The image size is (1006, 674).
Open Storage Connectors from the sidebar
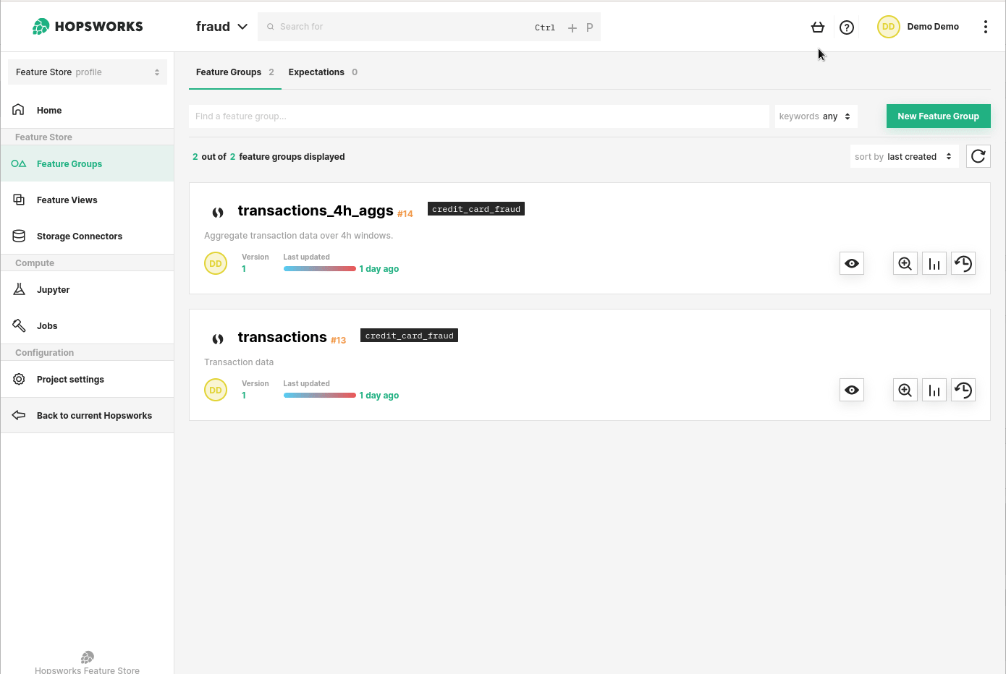click(80, 236)
